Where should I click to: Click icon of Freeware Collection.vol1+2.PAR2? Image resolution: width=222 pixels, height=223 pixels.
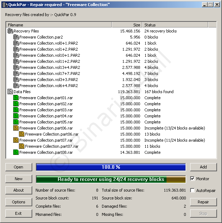point(16,49)
